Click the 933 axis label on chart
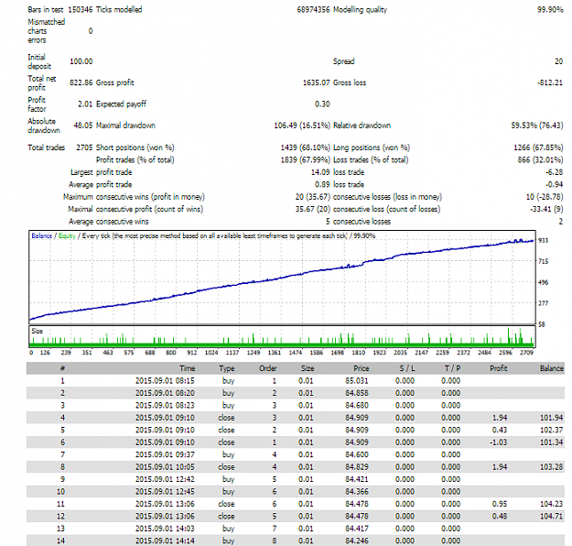Screen dimensions: 572x546 pyautogui.click(x=544, y=240)
